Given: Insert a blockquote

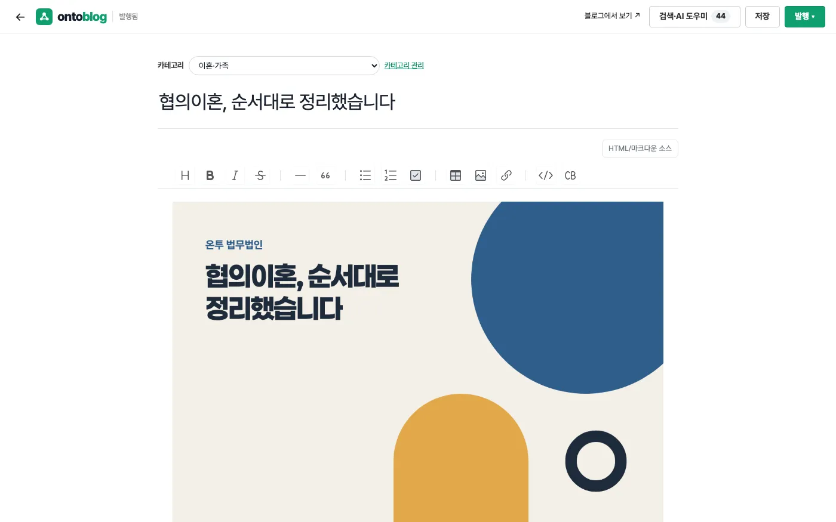Looking at the screenshot, I should (325, 175).
